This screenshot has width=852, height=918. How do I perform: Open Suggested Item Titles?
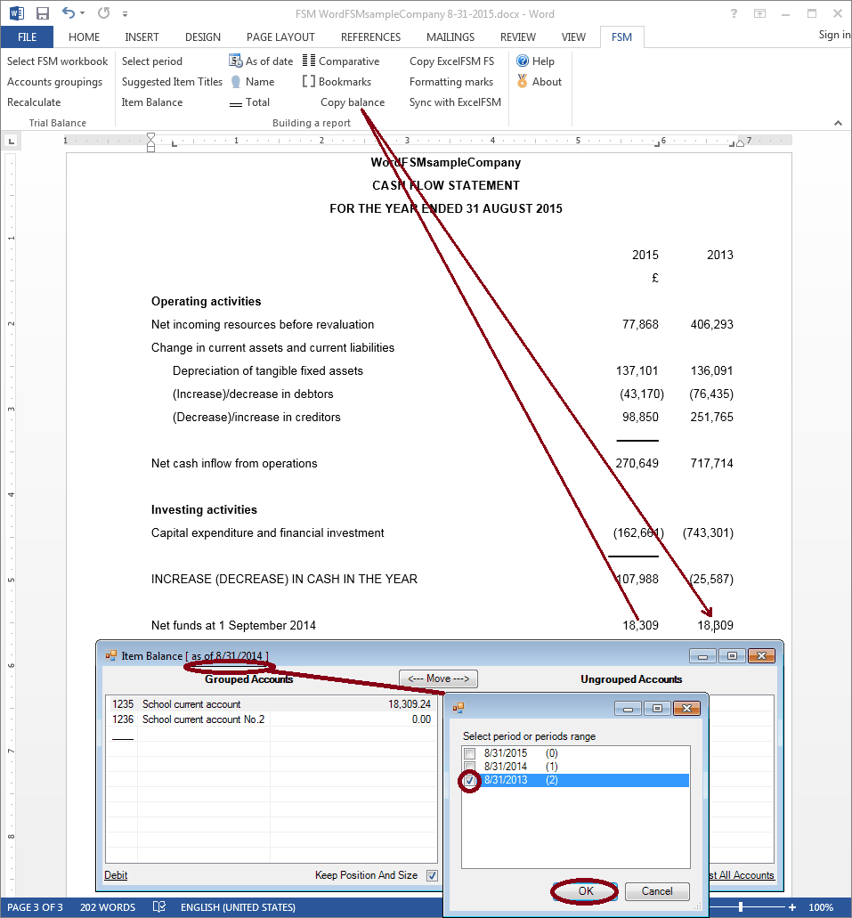172,81
